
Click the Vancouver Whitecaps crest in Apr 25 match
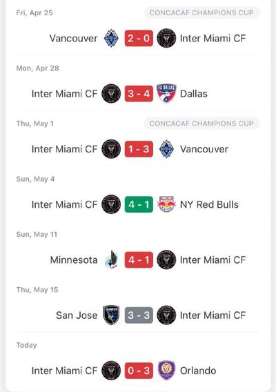point(111,38)
